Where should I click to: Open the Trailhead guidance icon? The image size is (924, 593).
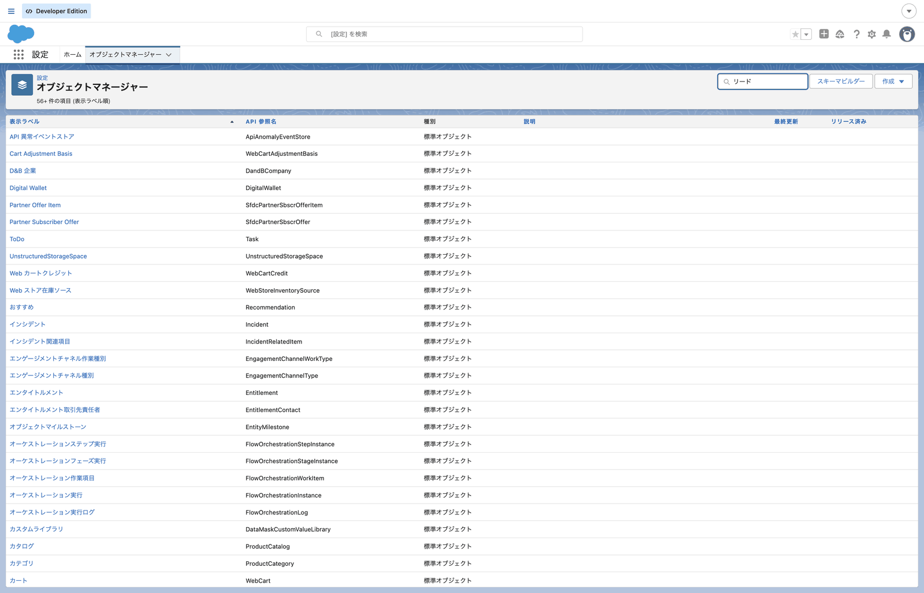(840, 34)
